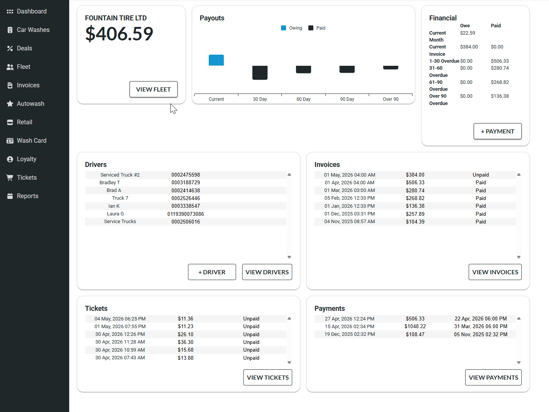
Task: Select driver Laura G row
Action: pos(186,214)
